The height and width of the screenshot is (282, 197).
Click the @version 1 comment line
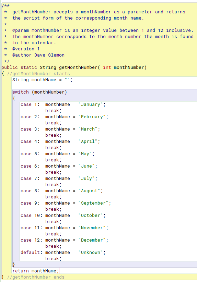click(26, 49)
